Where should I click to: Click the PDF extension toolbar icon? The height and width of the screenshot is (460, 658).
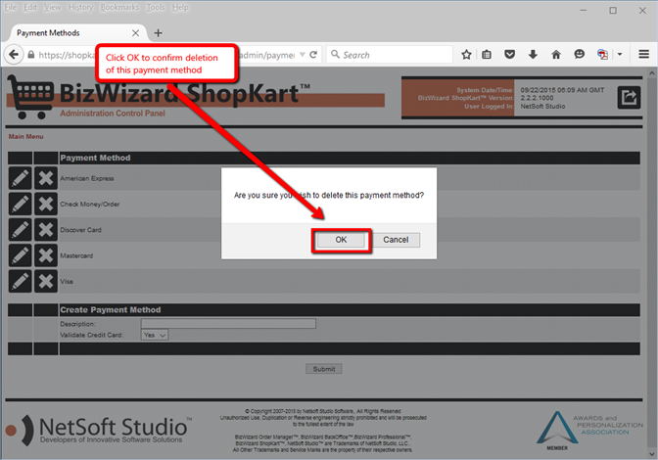[x=602, y=55]
